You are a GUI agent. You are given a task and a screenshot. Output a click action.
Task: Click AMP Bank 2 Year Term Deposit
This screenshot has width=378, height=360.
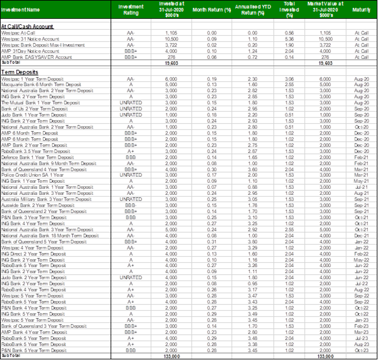(x=34, y=145)
